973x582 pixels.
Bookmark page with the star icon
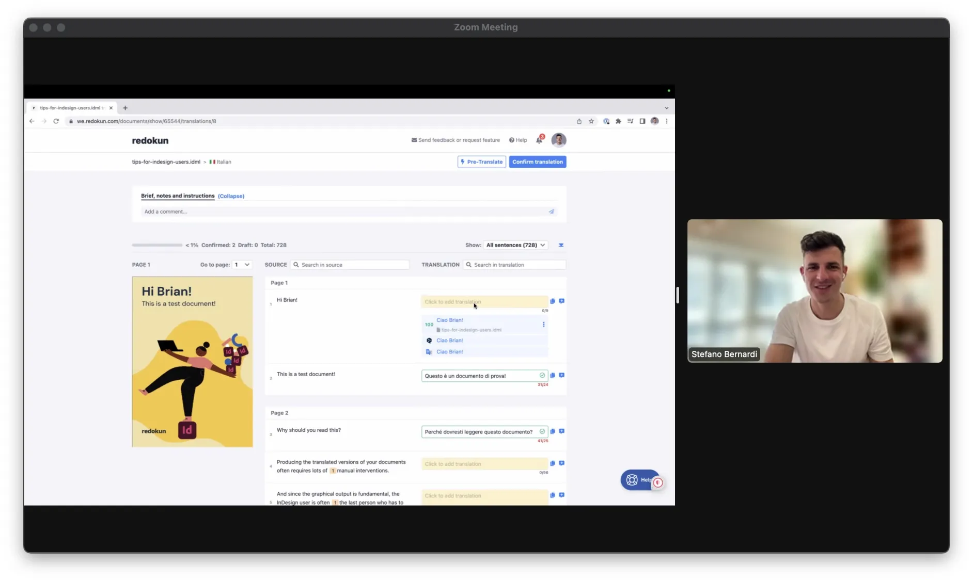[591, 121]
